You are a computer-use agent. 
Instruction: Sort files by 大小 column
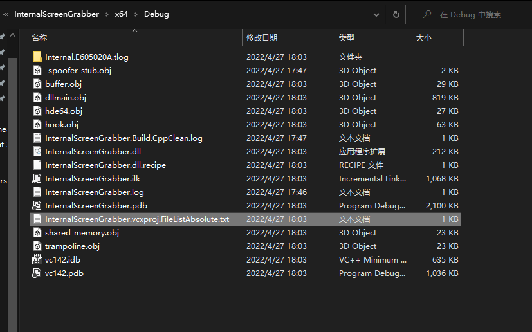[424, 38]
